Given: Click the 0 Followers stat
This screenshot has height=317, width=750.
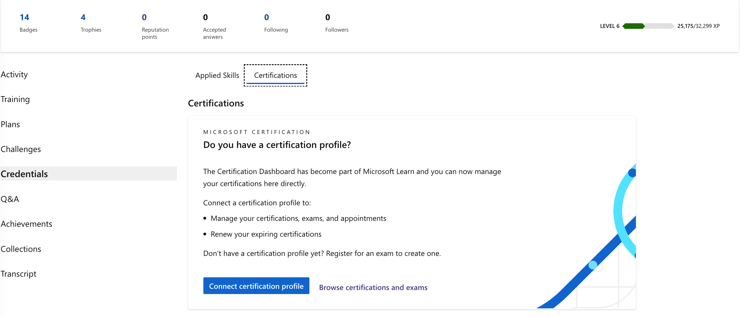Looking at the screenshot, I should click(337, 23).
